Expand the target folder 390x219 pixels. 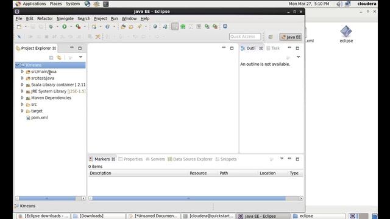pos(22,111)
